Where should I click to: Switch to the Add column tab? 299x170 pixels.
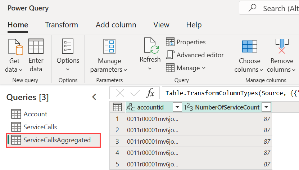116,25
